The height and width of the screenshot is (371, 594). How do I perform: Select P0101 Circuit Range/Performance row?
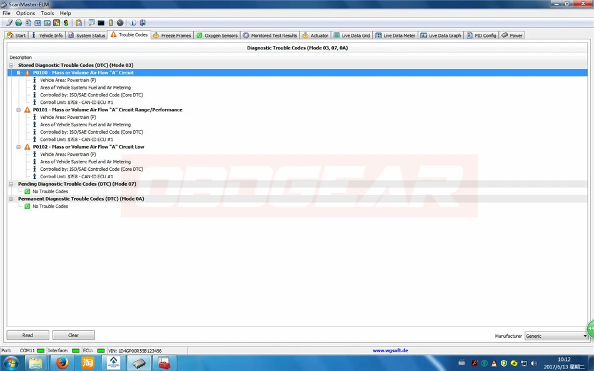coord(108,110)
